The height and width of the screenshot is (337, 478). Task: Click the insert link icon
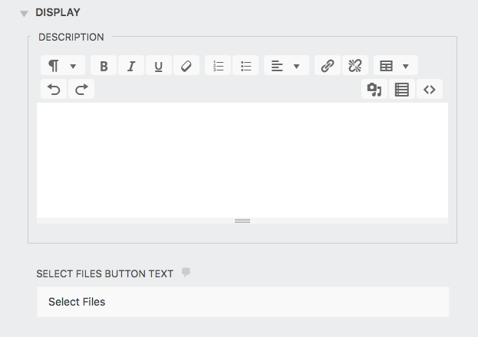(x=328, y=65)
